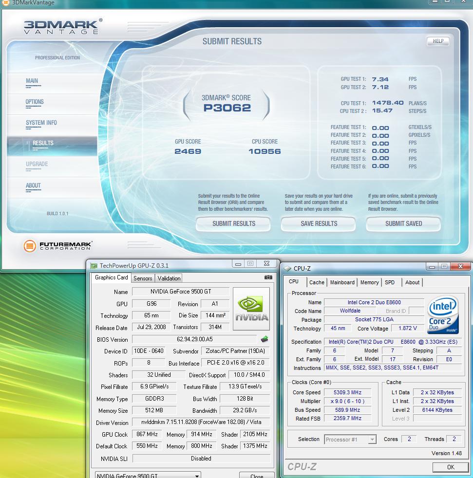
Task: Expand the GPU-Z graphics card selector dropdown
Action: (x=148, y=476)
